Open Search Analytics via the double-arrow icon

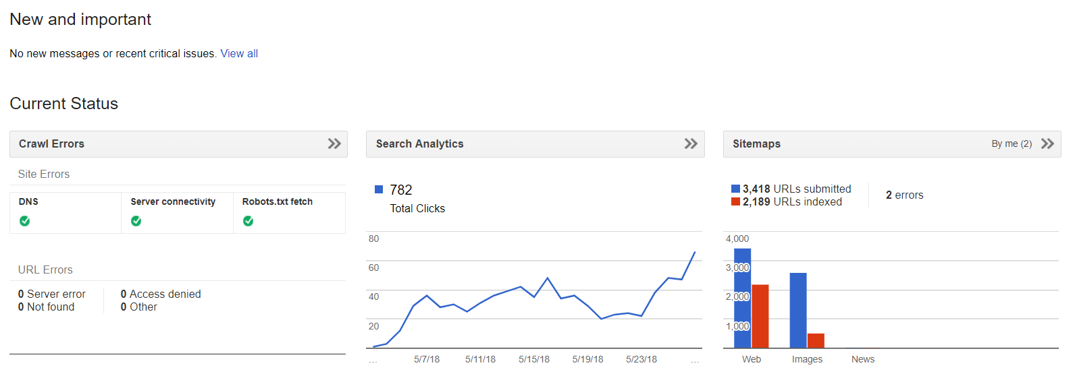[691, 144]
